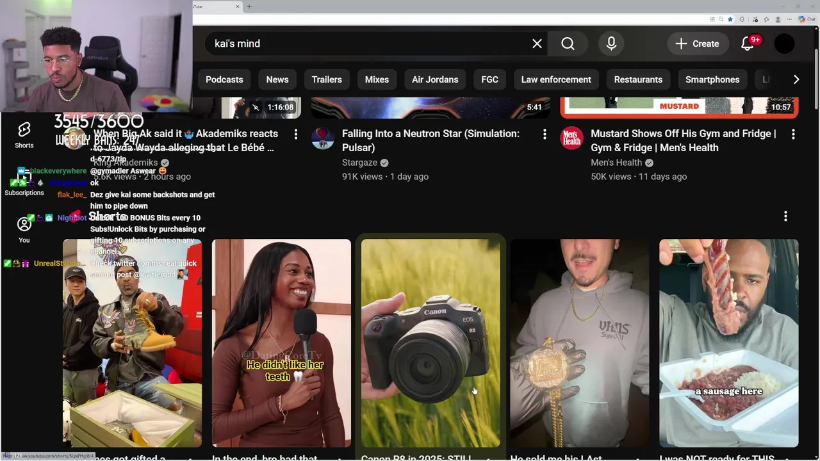This screenshot has height=461, width=820.
Task: Select the FGC filter chip
Action: point(489,79)
